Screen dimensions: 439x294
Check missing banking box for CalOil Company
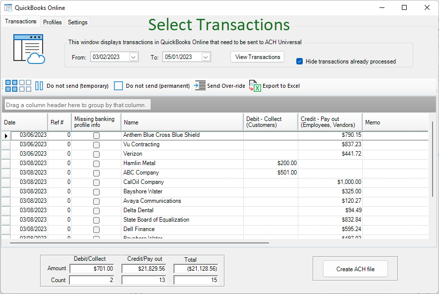click(x=96, y=183)
